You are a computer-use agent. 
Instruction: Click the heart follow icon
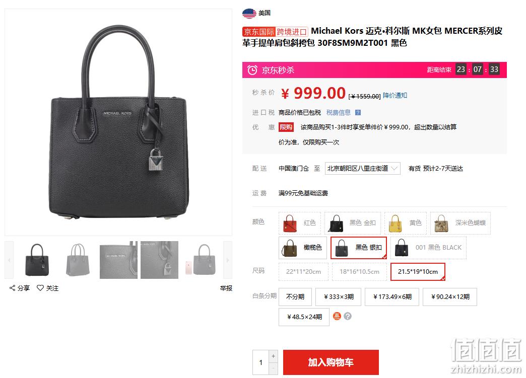point(40,288)
